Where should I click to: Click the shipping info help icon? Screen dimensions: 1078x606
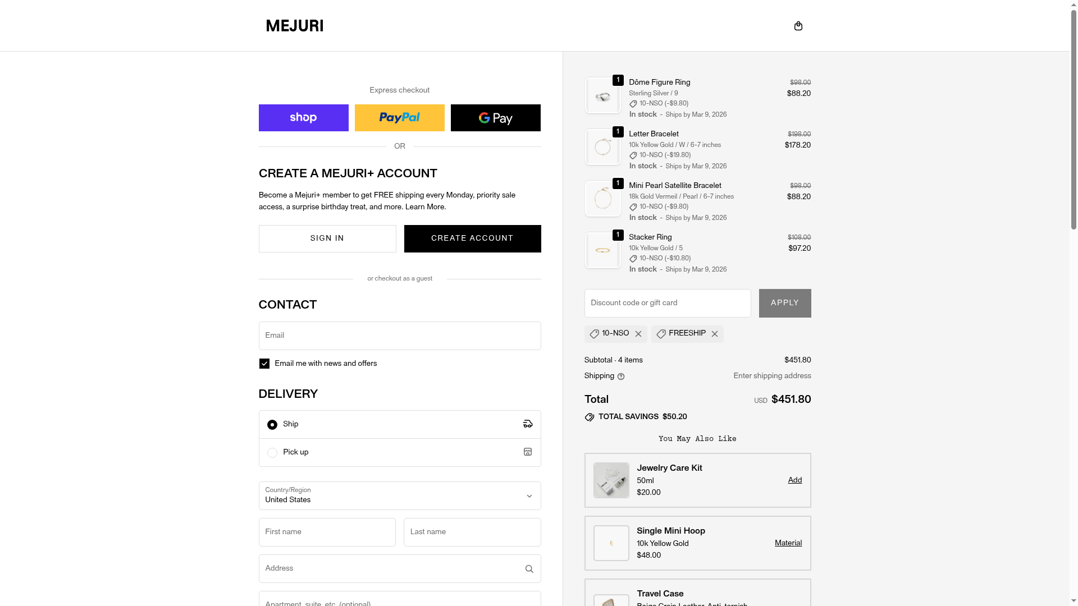[621, 377]
